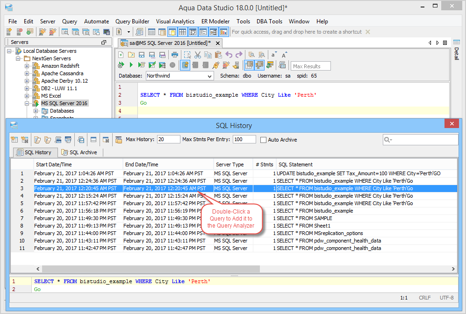Toggle the form view button in main toolbar

203,31
